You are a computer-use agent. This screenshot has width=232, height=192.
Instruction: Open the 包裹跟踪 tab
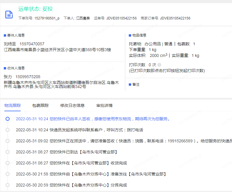pyautogui.click(x=40, y=105)
